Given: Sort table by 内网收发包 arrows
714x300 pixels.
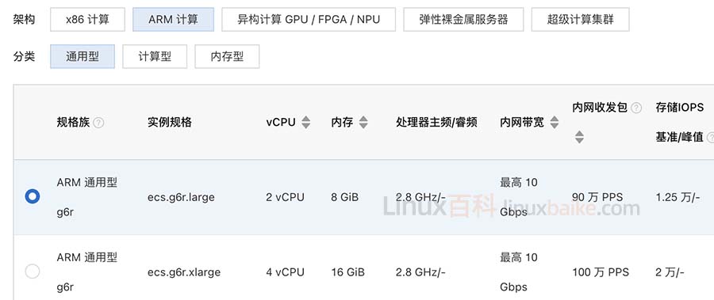Looking at the screenshot, I should click(x=579, y=137).
